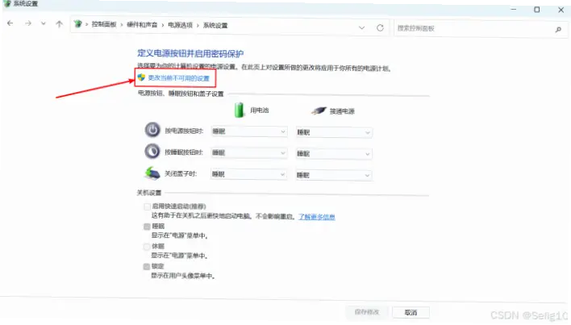
Task: Toggle 睡眠 checkbox under 关机设置
Action: coord(147,227)
